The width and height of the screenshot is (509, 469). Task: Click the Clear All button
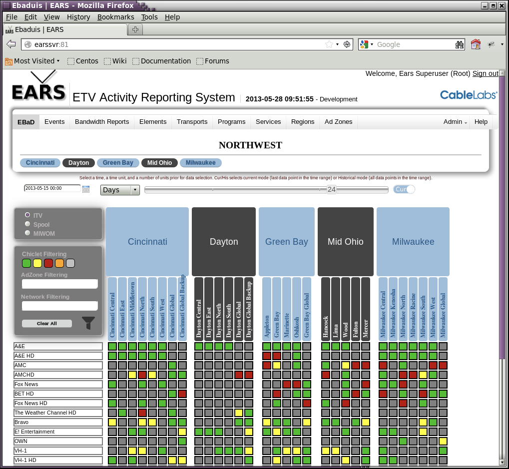point(47,324)
